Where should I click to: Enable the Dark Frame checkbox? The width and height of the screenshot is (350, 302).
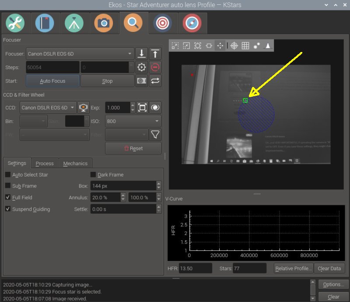coord(93,174)
